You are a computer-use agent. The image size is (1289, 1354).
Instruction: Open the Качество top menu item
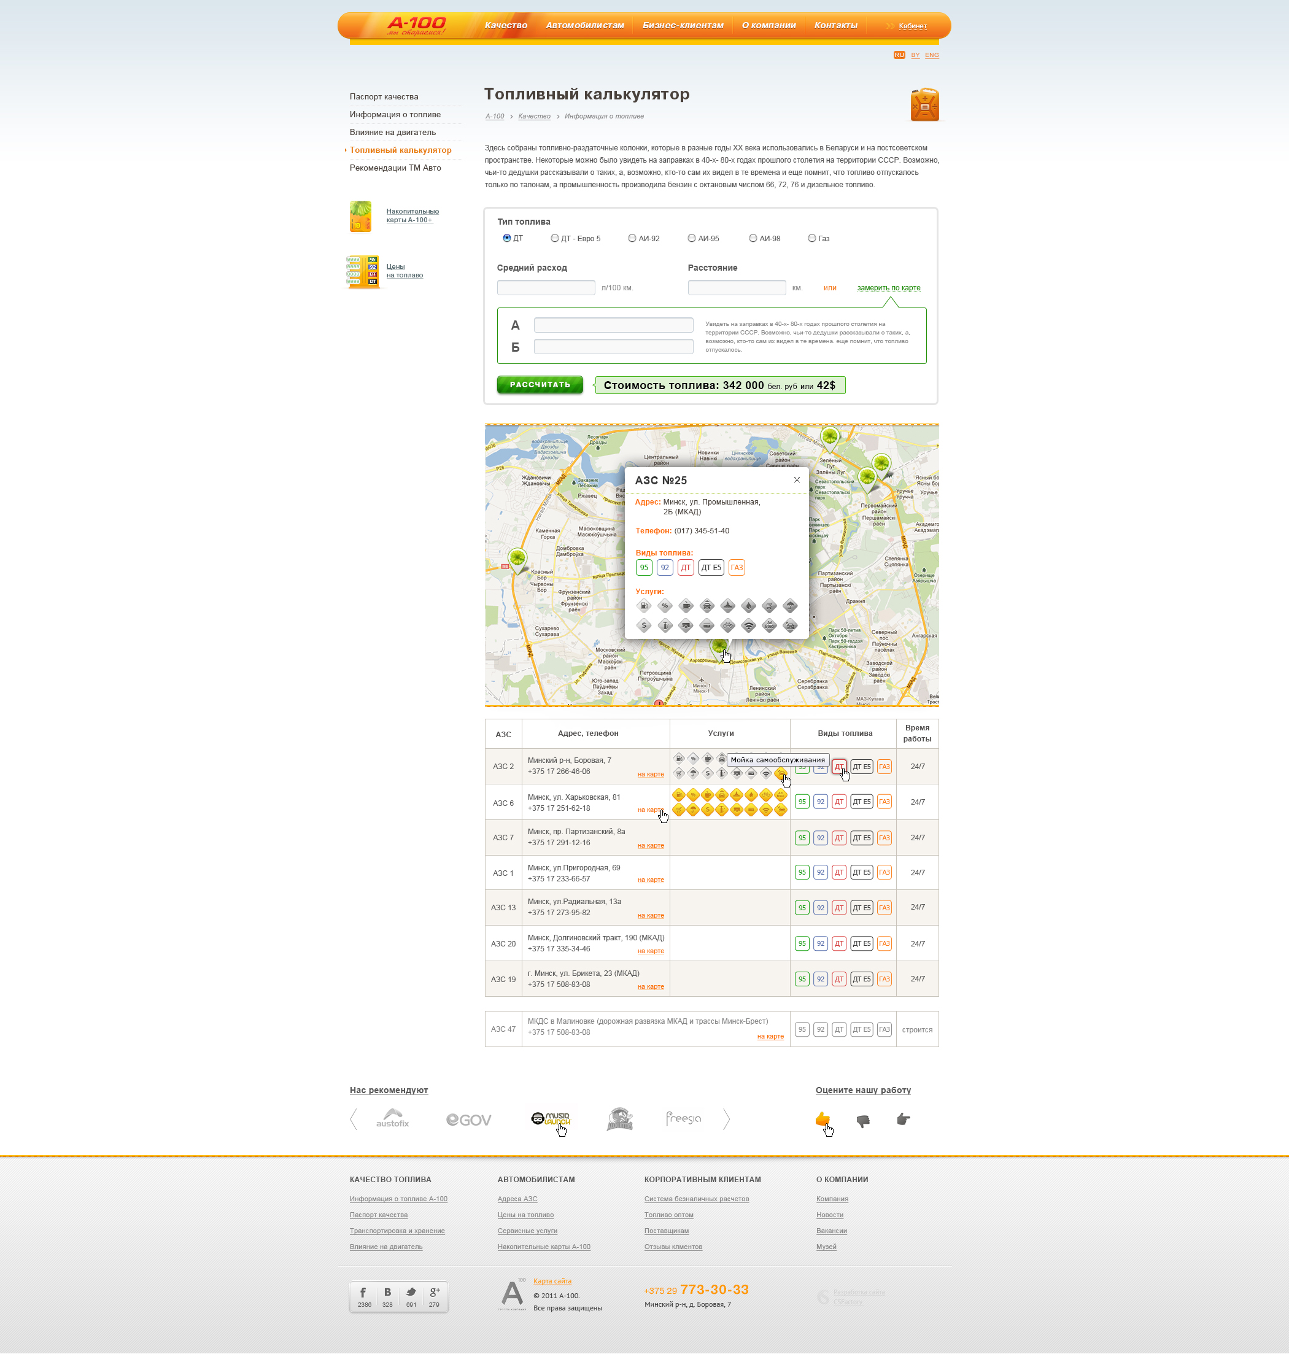506,25
